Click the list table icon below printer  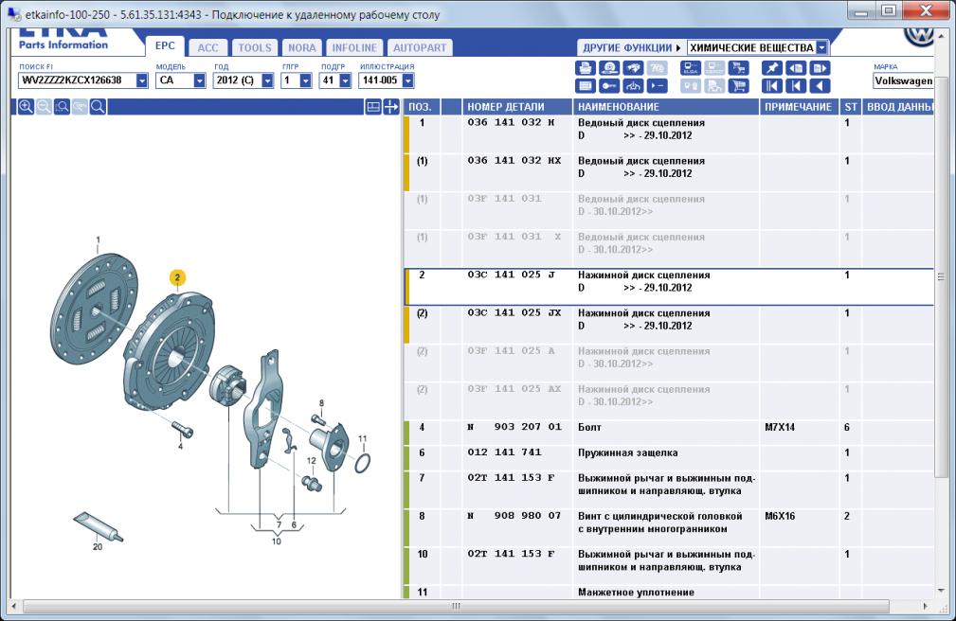[x=586, y=86]
